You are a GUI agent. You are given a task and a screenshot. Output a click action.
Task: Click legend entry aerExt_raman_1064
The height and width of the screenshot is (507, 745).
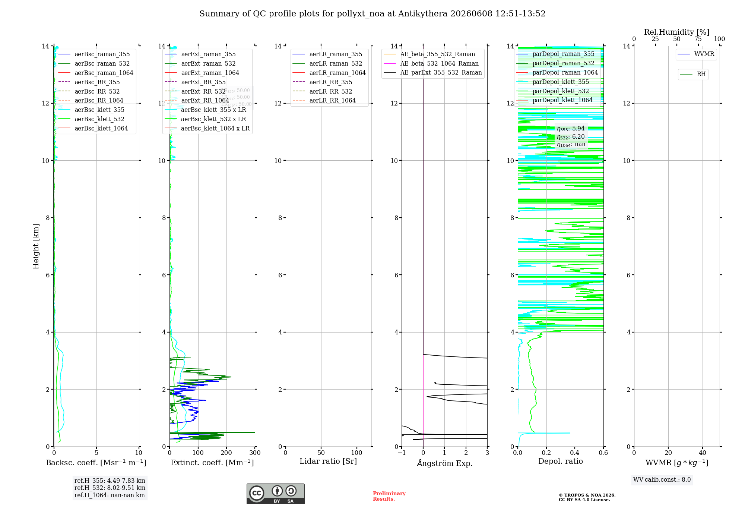click(x=202, y=73)
